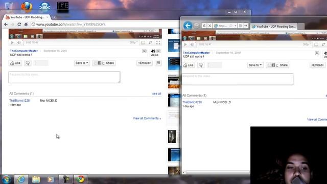Open TheElamo1228 profile in IE window
This screenshot has width=327, height=184.
(192, 102)
